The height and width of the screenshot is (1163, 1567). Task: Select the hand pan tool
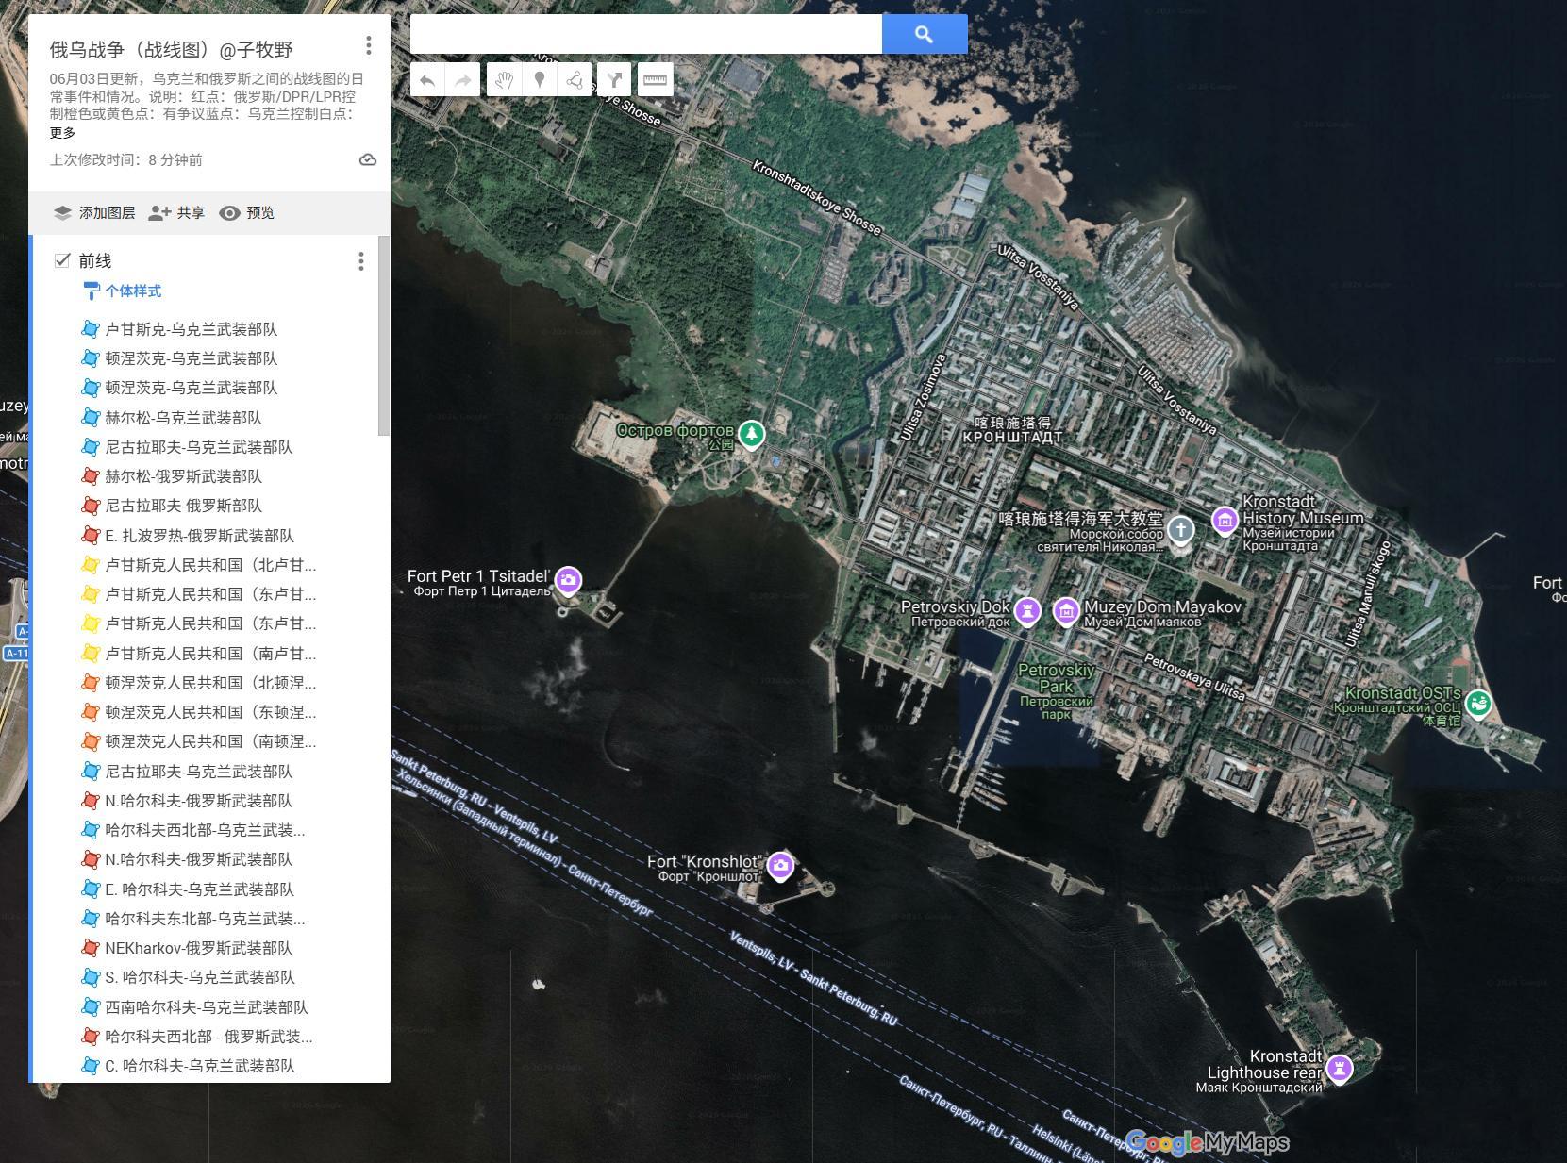tap(504, 80)
